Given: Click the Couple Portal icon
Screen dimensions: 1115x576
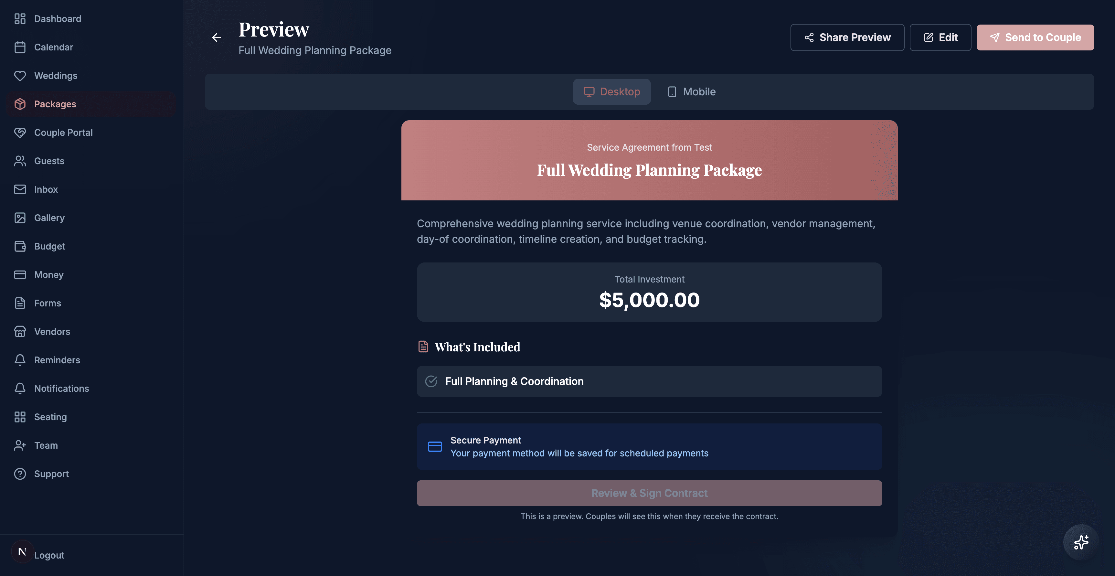Looking at the screenshot, I should [20, 133].
